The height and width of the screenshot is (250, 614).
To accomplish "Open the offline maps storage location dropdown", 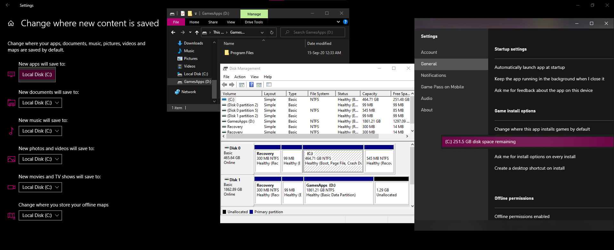I will click(40, 215).
